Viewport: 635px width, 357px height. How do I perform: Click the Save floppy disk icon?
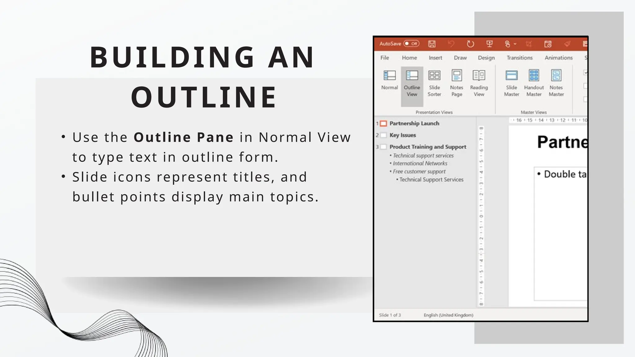pyautogui.click(x=432, y=44)
